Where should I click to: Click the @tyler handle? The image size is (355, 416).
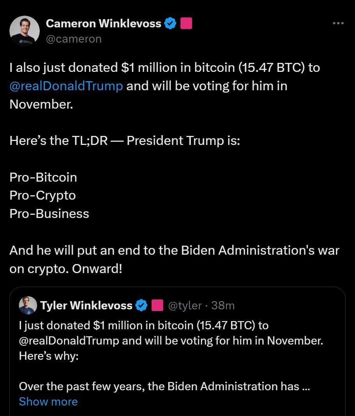pos(185,305)
